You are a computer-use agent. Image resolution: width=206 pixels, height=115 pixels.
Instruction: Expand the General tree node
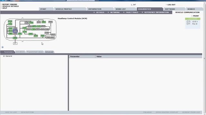(4, 56)
